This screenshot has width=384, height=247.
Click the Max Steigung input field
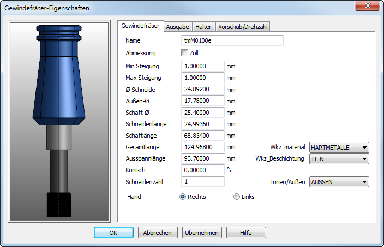[x=203, y=78]
